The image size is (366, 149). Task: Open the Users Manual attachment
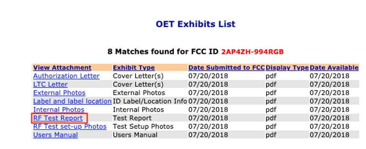point(56,135)
